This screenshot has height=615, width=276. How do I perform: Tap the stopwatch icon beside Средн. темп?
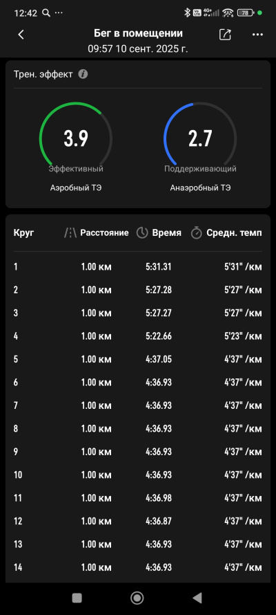(x=196, y=233)
